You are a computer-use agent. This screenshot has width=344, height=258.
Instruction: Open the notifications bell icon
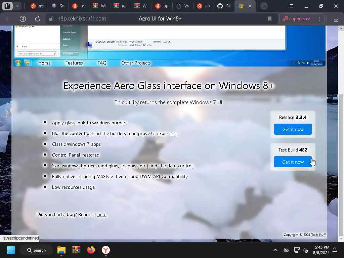click(x=335, y=250)
